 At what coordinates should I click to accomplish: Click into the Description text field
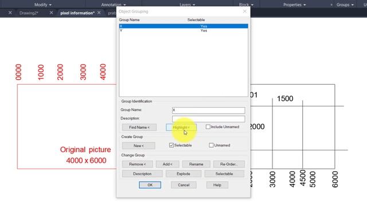[209, 119]
